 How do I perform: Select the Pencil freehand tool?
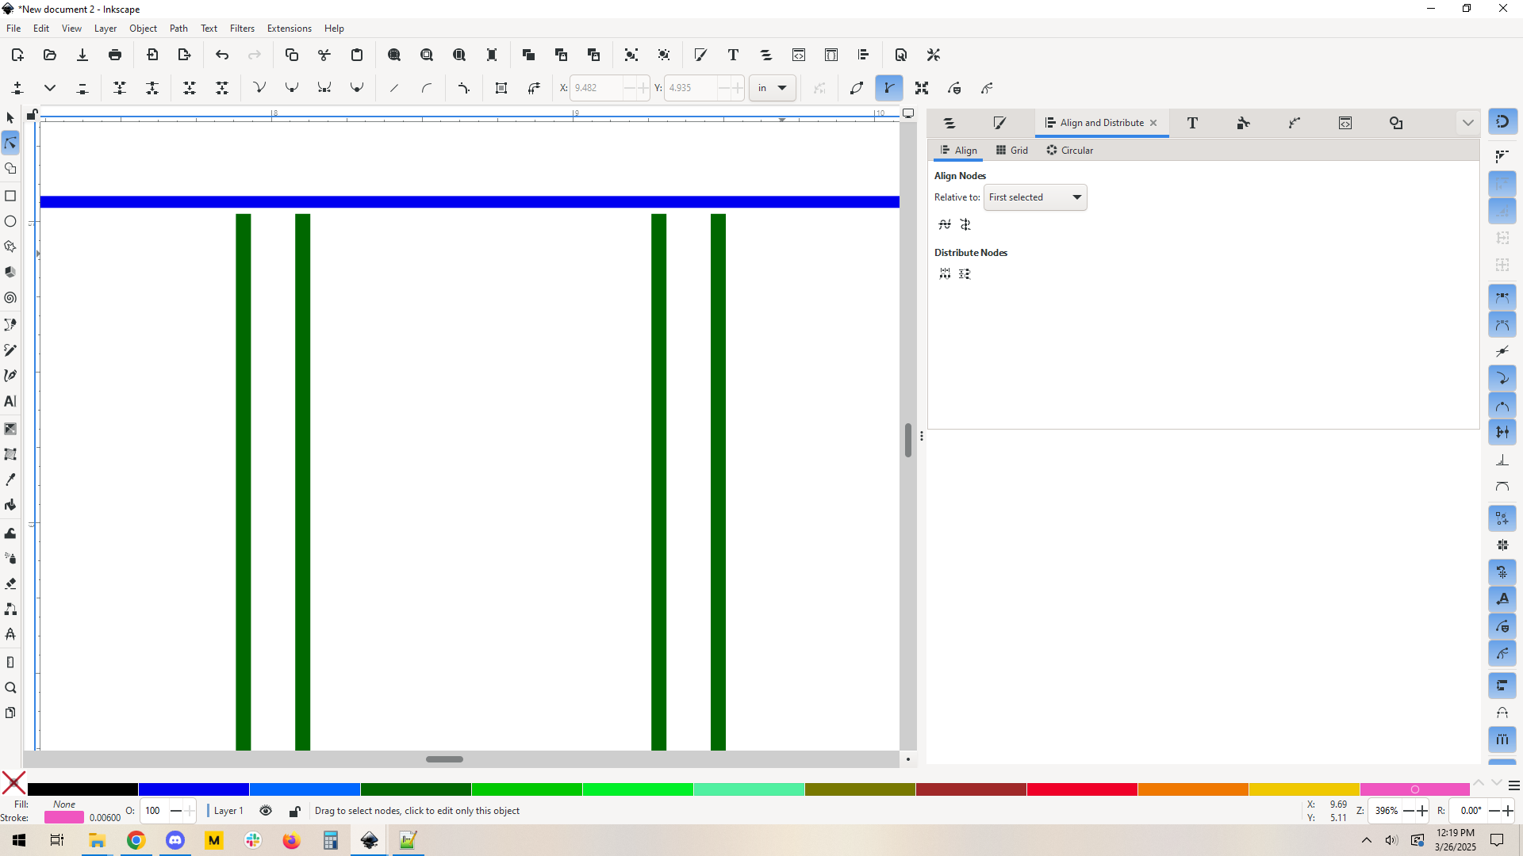tap(10, 350)
